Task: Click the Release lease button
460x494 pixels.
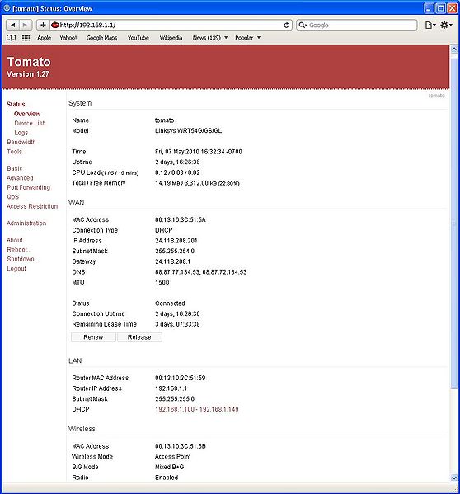Action: (x=139, y=337)
